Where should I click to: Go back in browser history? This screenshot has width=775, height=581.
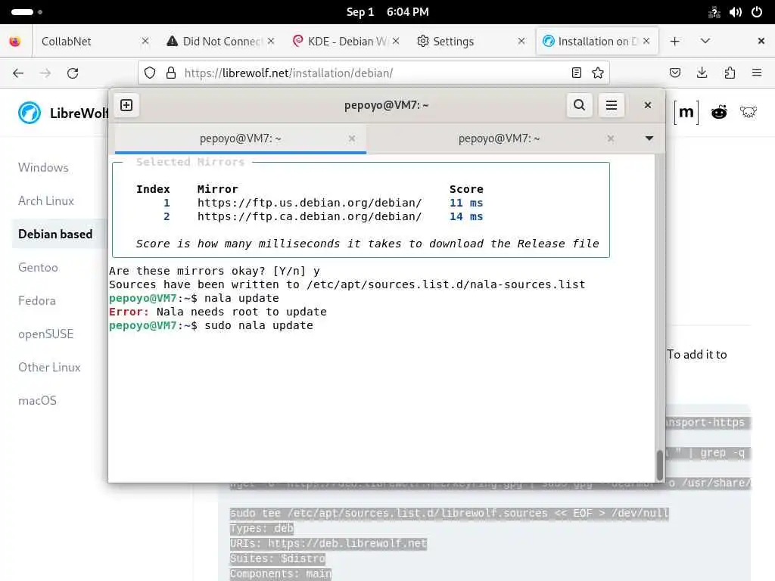18,73
